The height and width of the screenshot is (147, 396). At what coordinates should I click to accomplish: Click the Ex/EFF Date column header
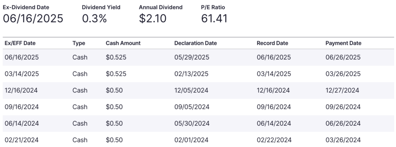click(20, 43)
